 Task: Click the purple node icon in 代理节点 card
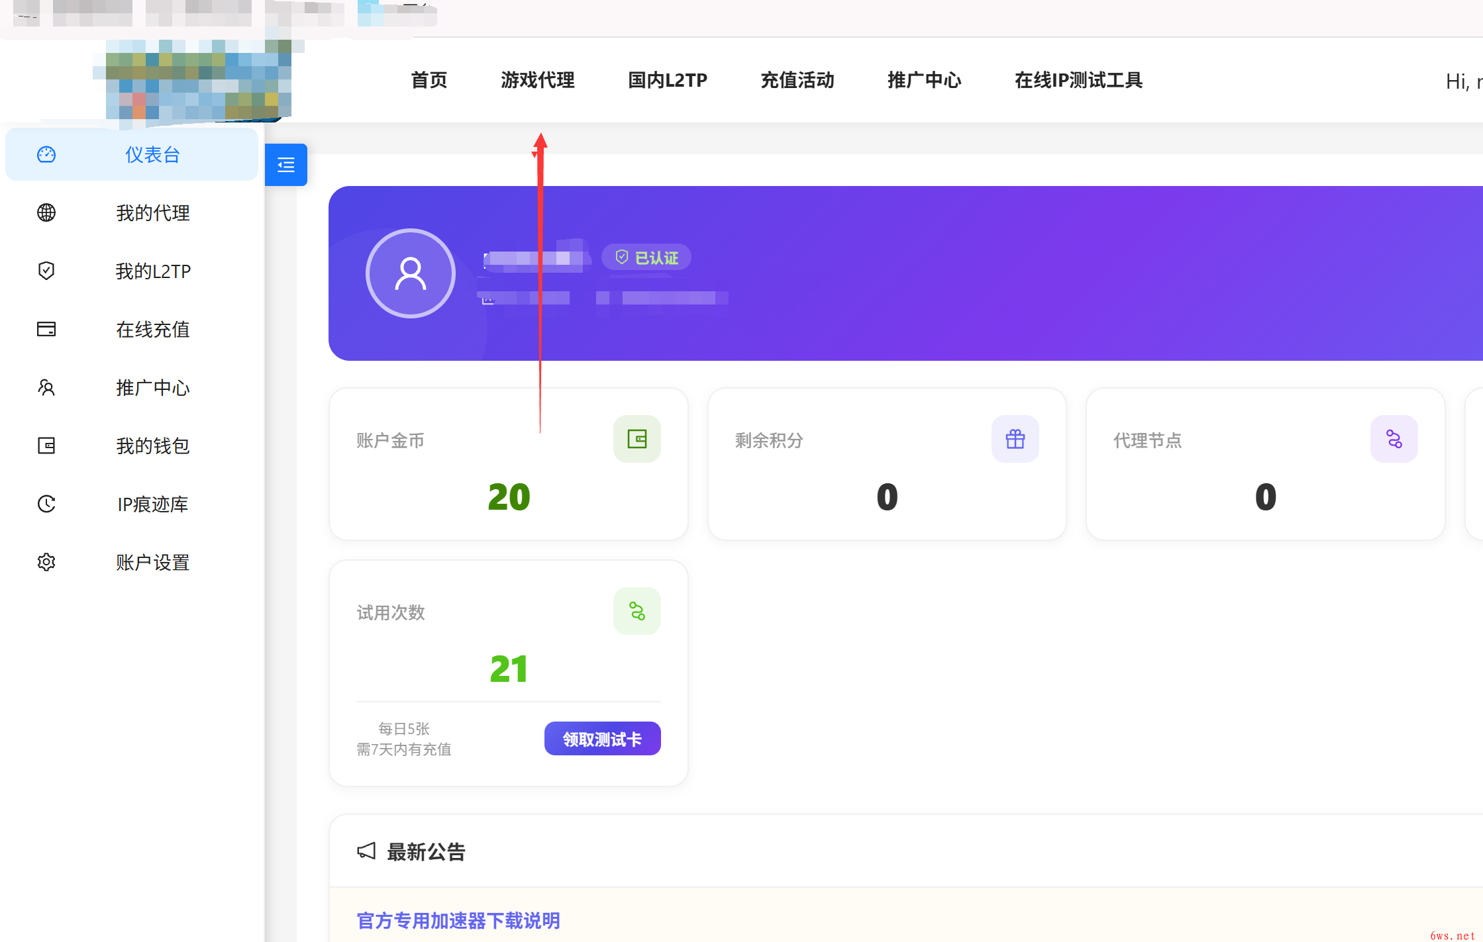click(x=1394, y=439)
